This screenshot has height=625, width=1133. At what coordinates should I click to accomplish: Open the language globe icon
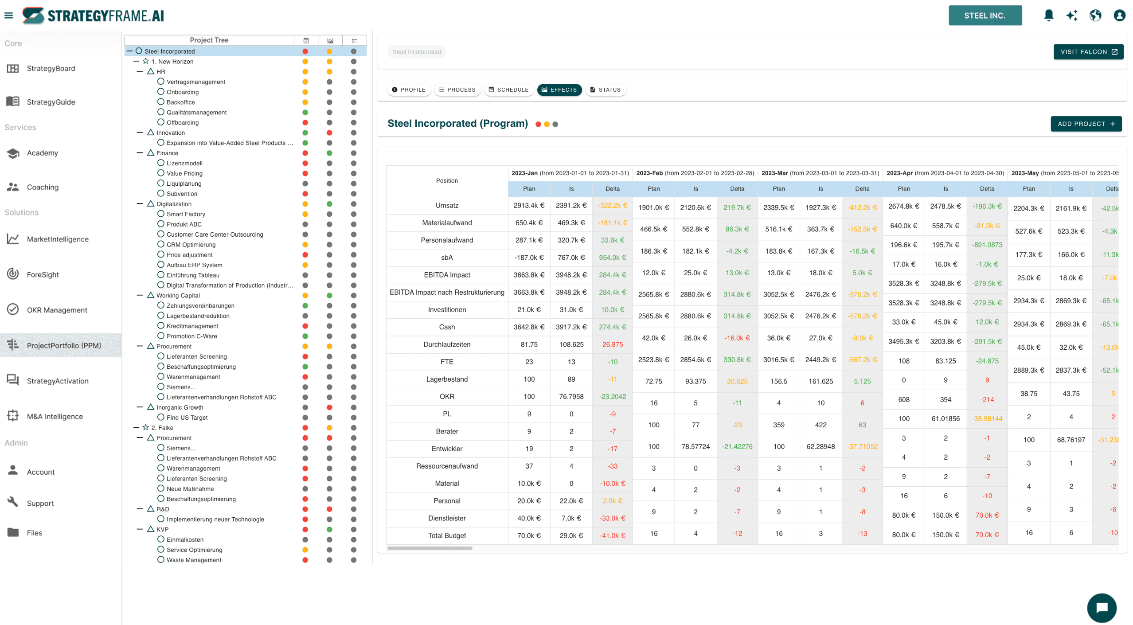(1095, 16)
